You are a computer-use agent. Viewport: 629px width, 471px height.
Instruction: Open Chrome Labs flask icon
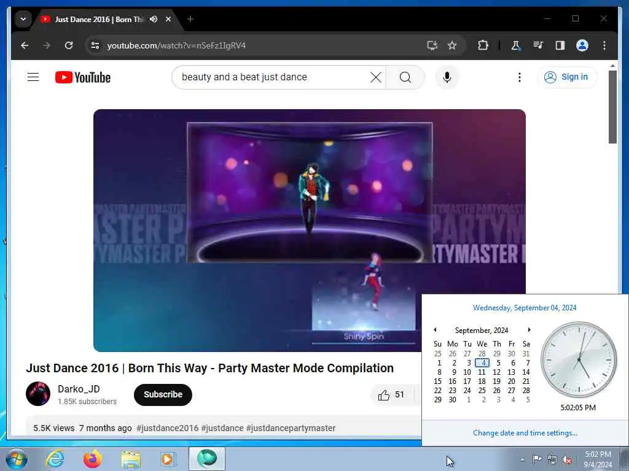[515, 45]
